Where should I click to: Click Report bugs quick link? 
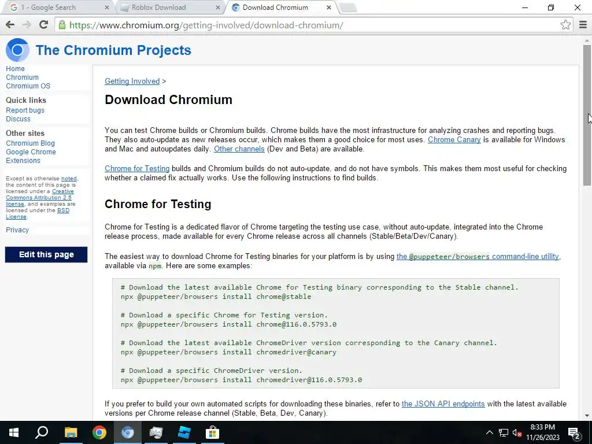(x=25, y=110)
